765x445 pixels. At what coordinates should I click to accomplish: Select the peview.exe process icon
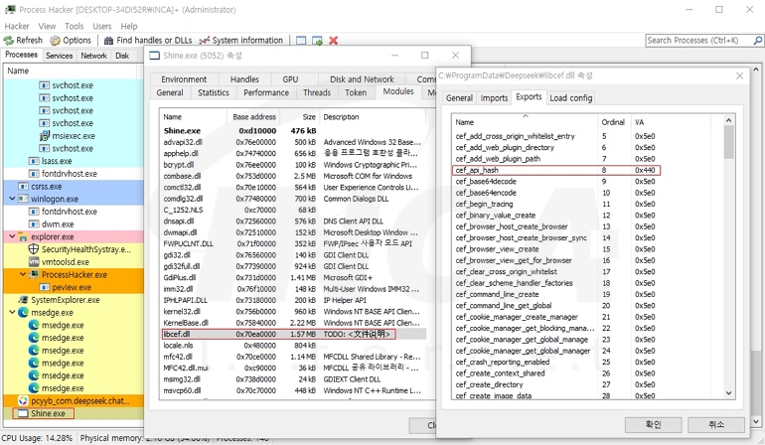pyautogui.click(x=44, y=287)
